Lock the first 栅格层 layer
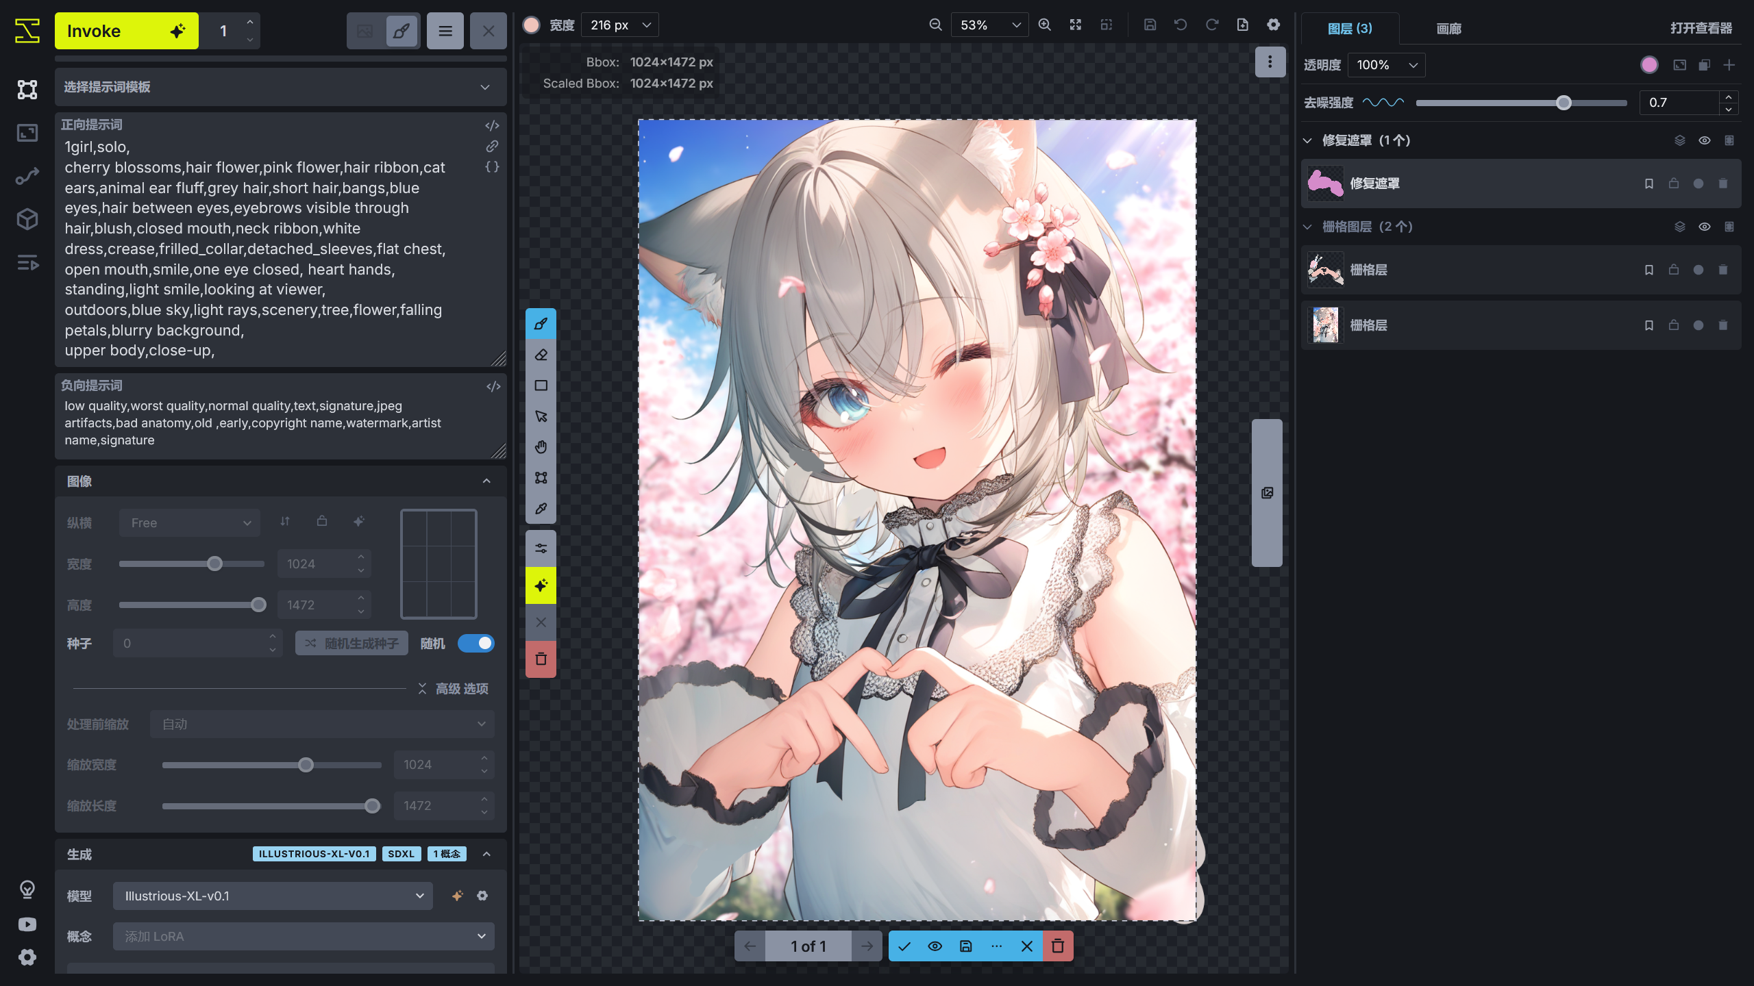This screenshot has width=1754, height=986. point(1672,269)
